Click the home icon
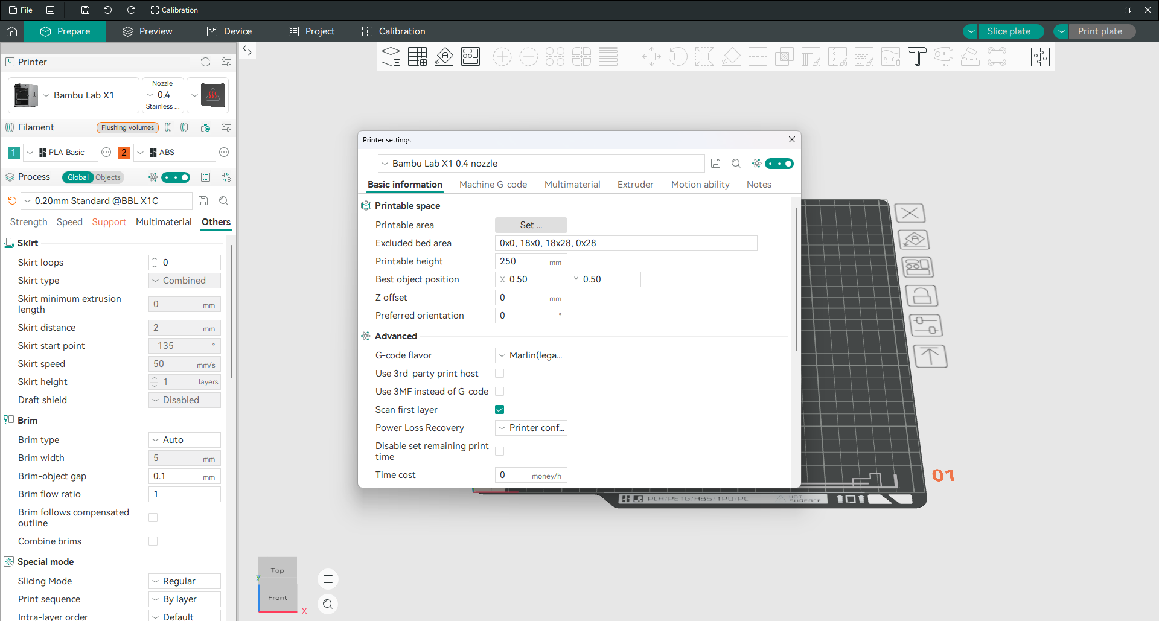 tap(12, 31)
